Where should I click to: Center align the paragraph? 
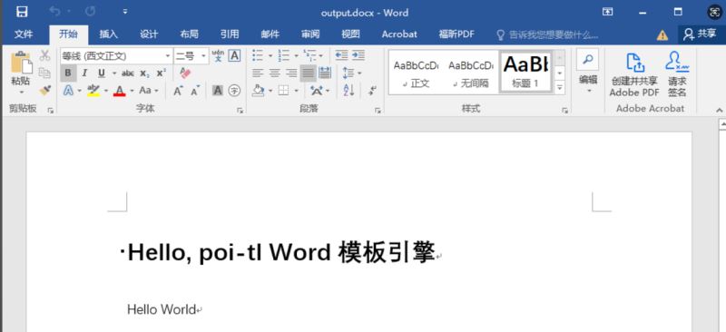(x=275, y=73)
